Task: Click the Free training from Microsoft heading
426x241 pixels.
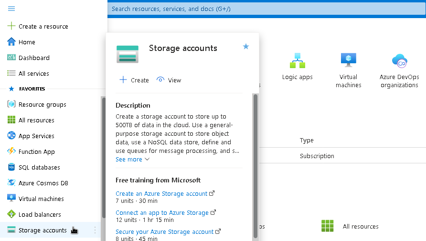Action: tap(158, 180)
